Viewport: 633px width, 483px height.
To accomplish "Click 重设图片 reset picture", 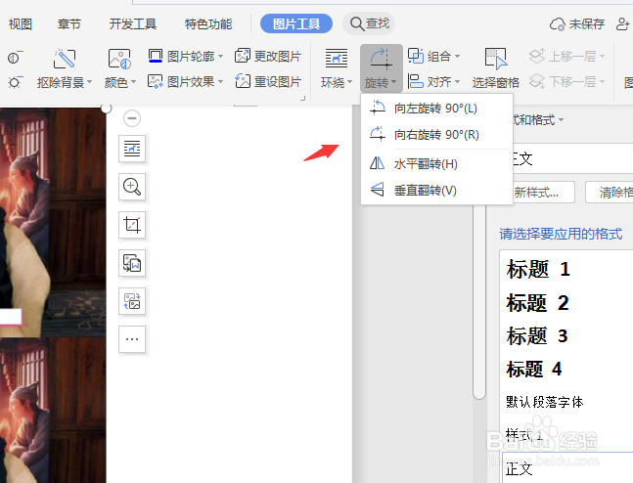I will point(268,81).
